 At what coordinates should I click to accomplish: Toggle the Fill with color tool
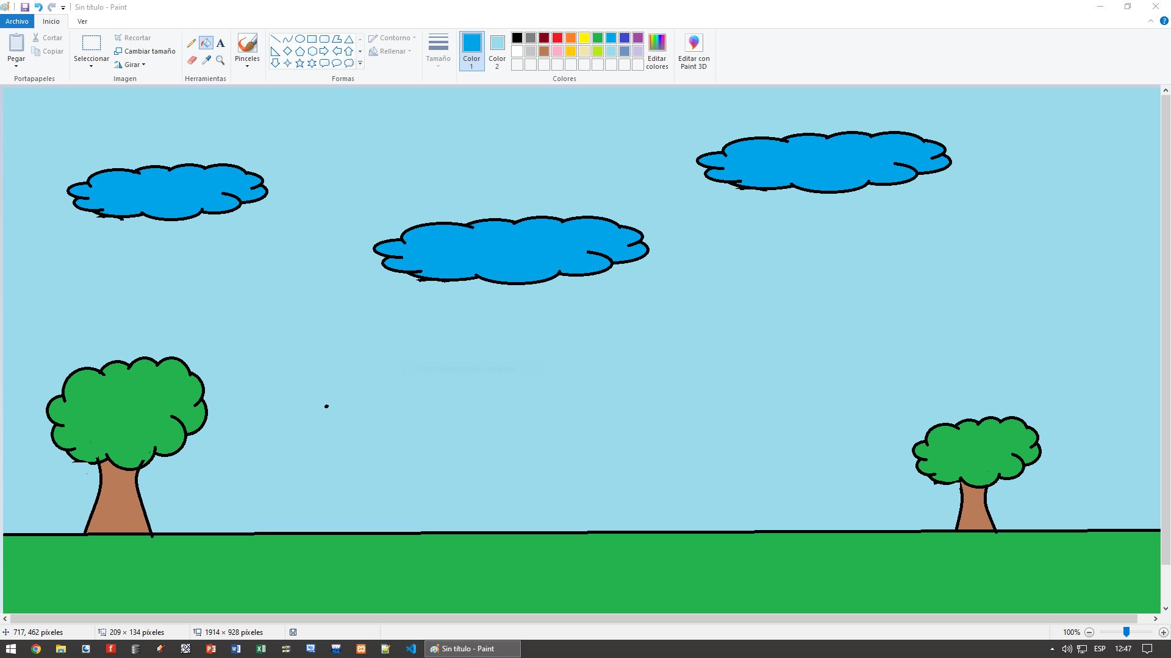coord(206,43)
